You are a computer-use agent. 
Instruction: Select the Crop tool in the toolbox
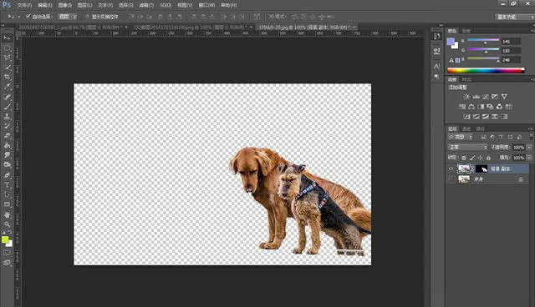8,77
